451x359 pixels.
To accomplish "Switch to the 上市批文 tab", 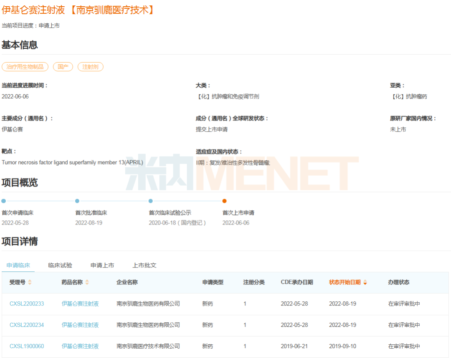I will coord(144,265).
